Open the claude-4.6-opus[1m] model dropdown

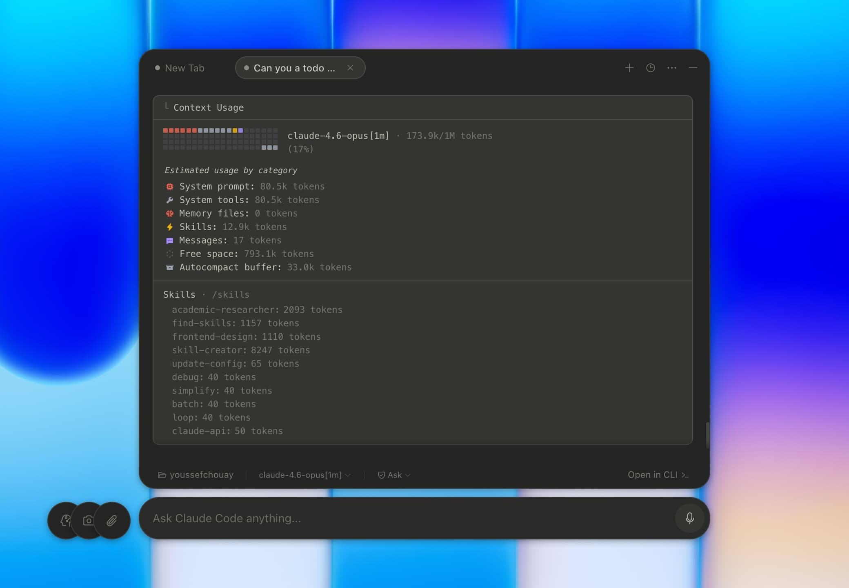[304, 475]
